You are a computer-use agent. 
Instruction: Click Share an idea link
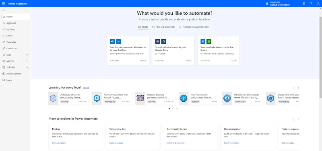288,143
